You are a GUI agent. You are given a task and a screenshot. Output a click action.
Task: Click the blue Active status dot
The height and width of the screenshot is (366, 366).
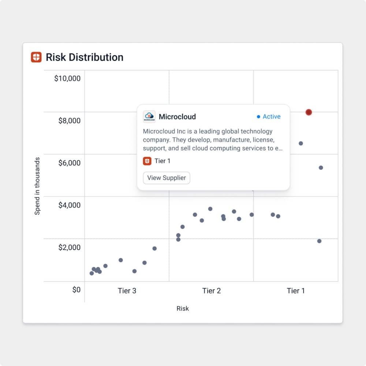(x=258, y=117)
